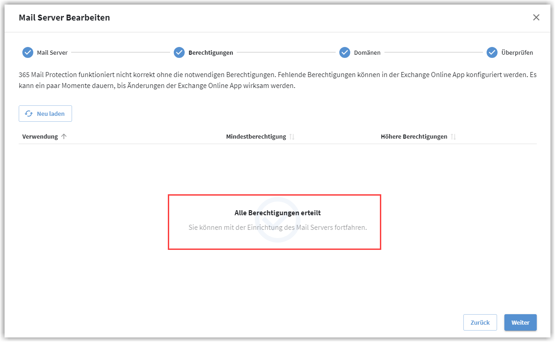The image size is (555, 342).
Task: Click the 'Sie können mit der Einrichtung' text
Action: click(277, 227)
